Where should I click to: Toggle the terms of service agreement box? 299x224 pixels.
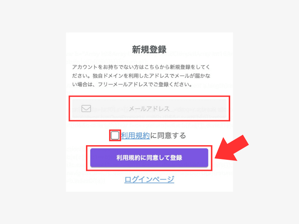[115, 136]
